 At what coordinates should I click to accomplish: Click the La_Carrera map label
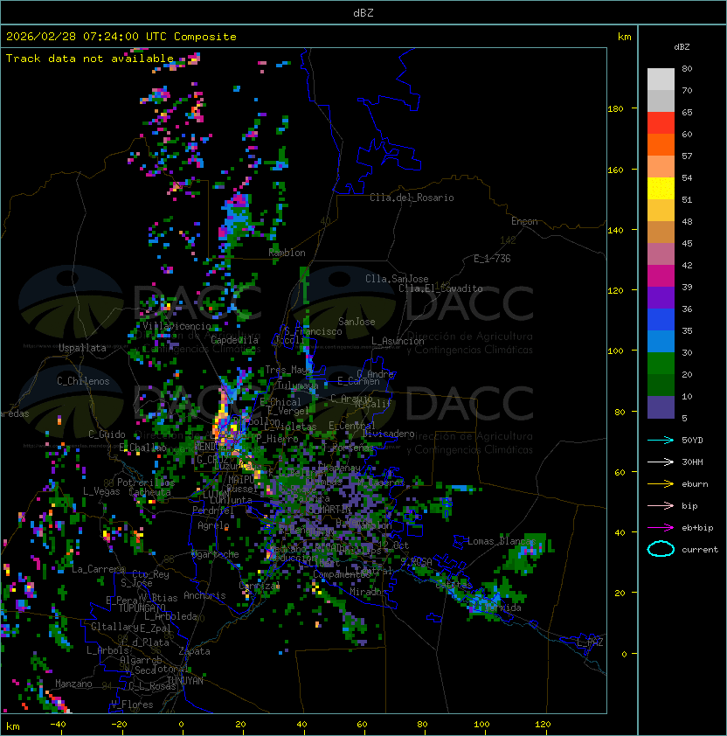[99, 569]
